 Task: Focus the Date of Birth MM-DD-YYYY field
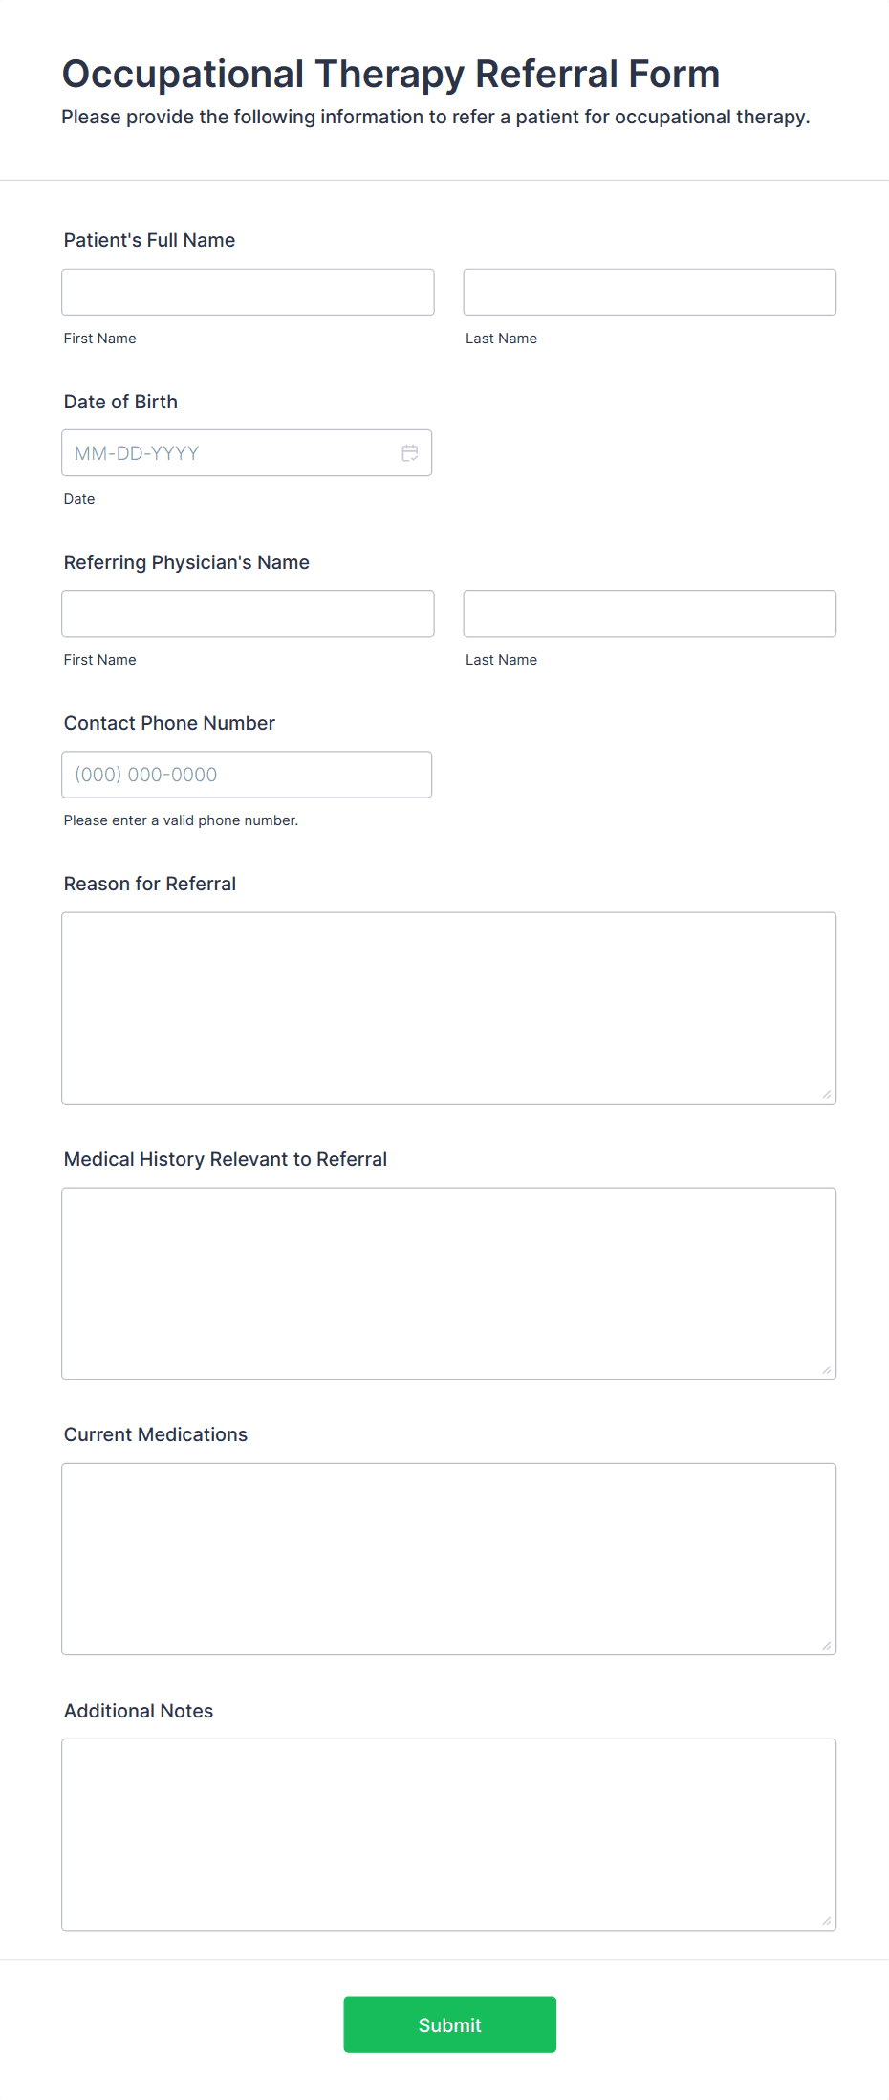(x=229, y=453)
